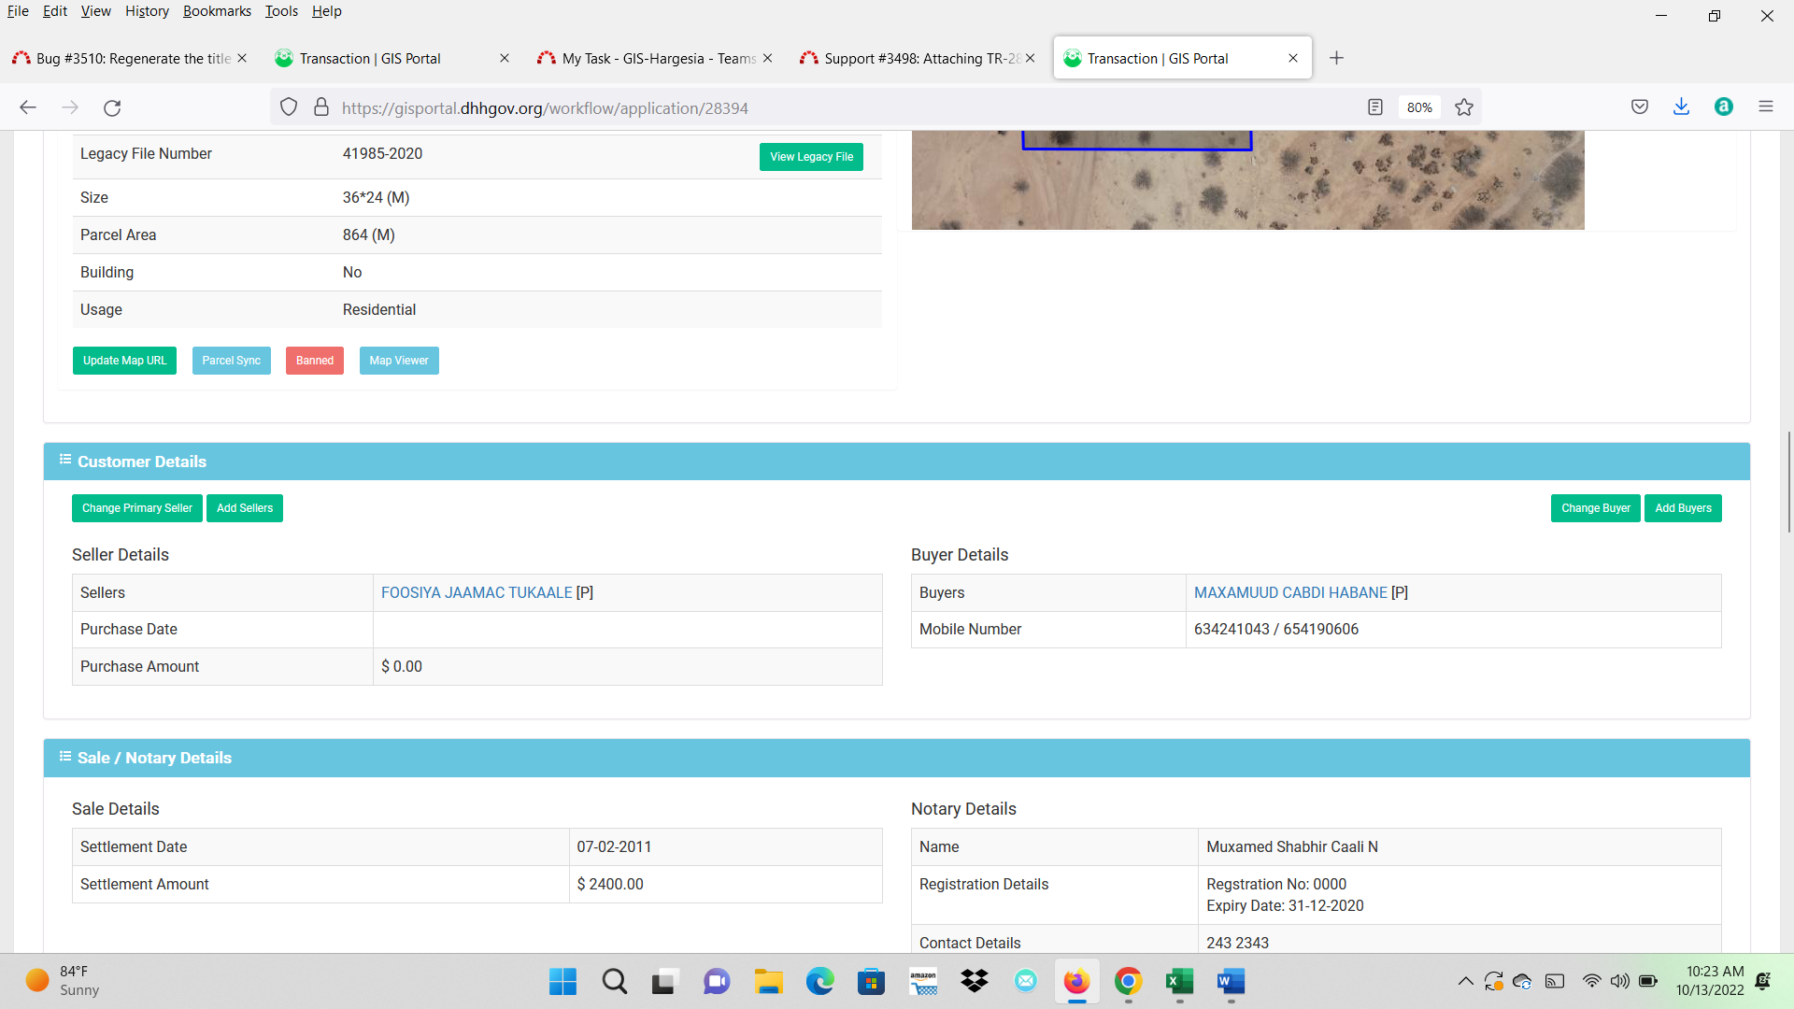Click the satellite parcel map image
1794x1009 pixels.
[x=1247, y=179]
